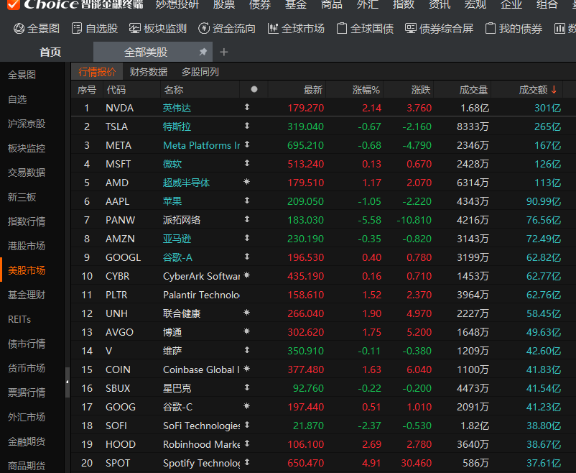Open the 英伟达 stock name link

pyautogui.click(x=177, y=108)
